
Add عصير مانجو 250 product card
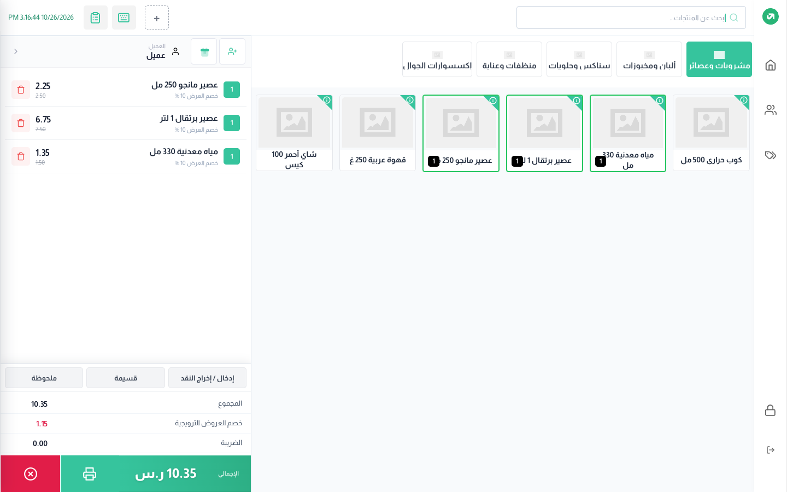pyautogui.click(x=461, y=133)
